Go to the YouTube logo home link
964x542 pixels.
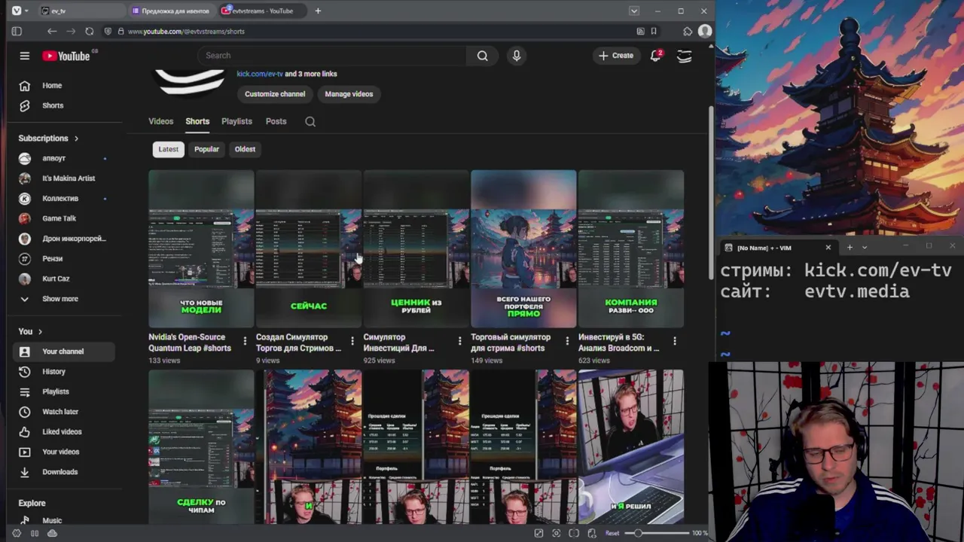tap(66, 56)
